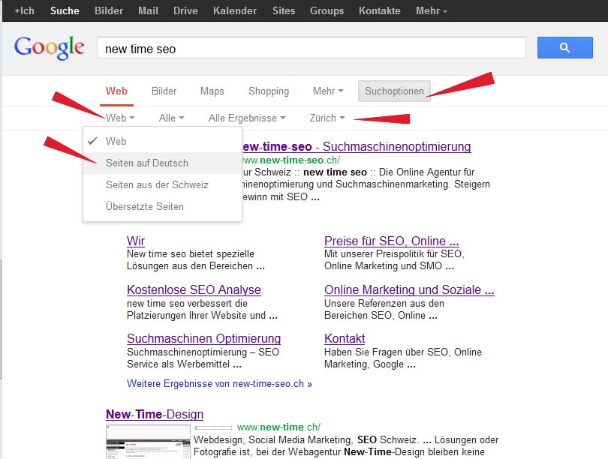
Task: Open Bilder in the top black bar
Action: tap(109, 10)
